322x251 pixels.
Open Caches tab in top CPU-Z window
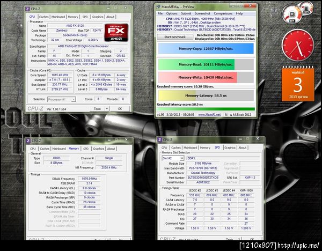pos(44,17)
